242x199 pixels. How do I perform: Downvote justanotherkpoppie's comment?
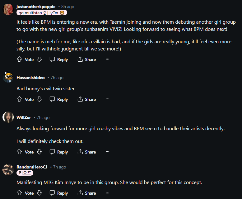click(39, 59)
